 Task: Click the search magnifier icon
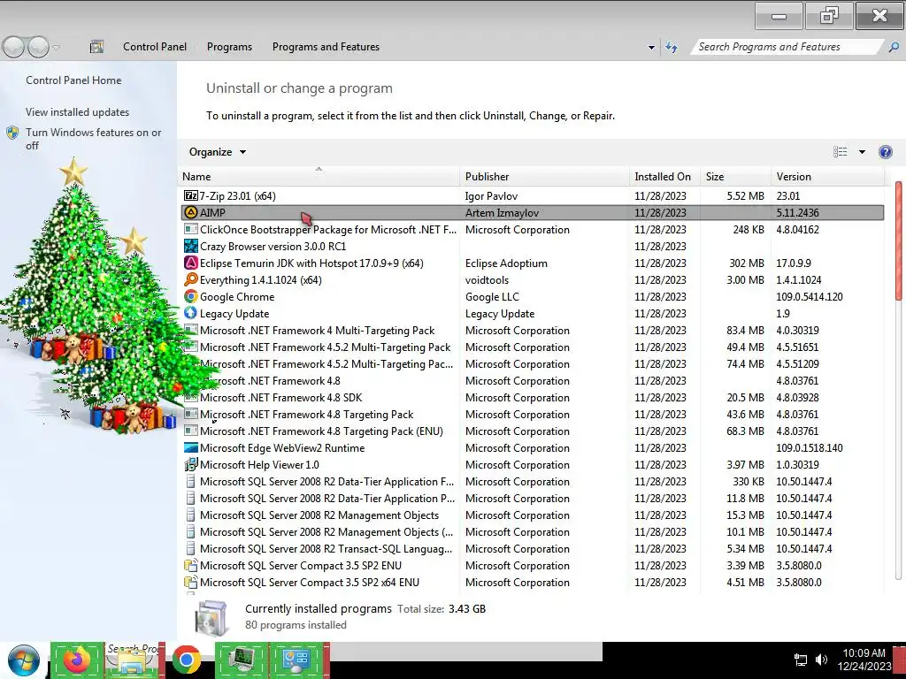(x=894, y=48)
